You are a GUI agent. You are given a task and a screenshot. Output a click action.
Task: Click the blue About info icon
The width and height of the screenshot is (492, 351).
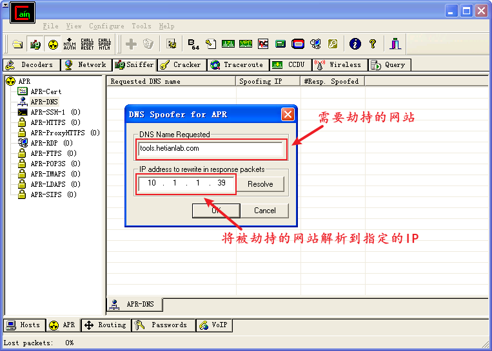click(355, 44)
